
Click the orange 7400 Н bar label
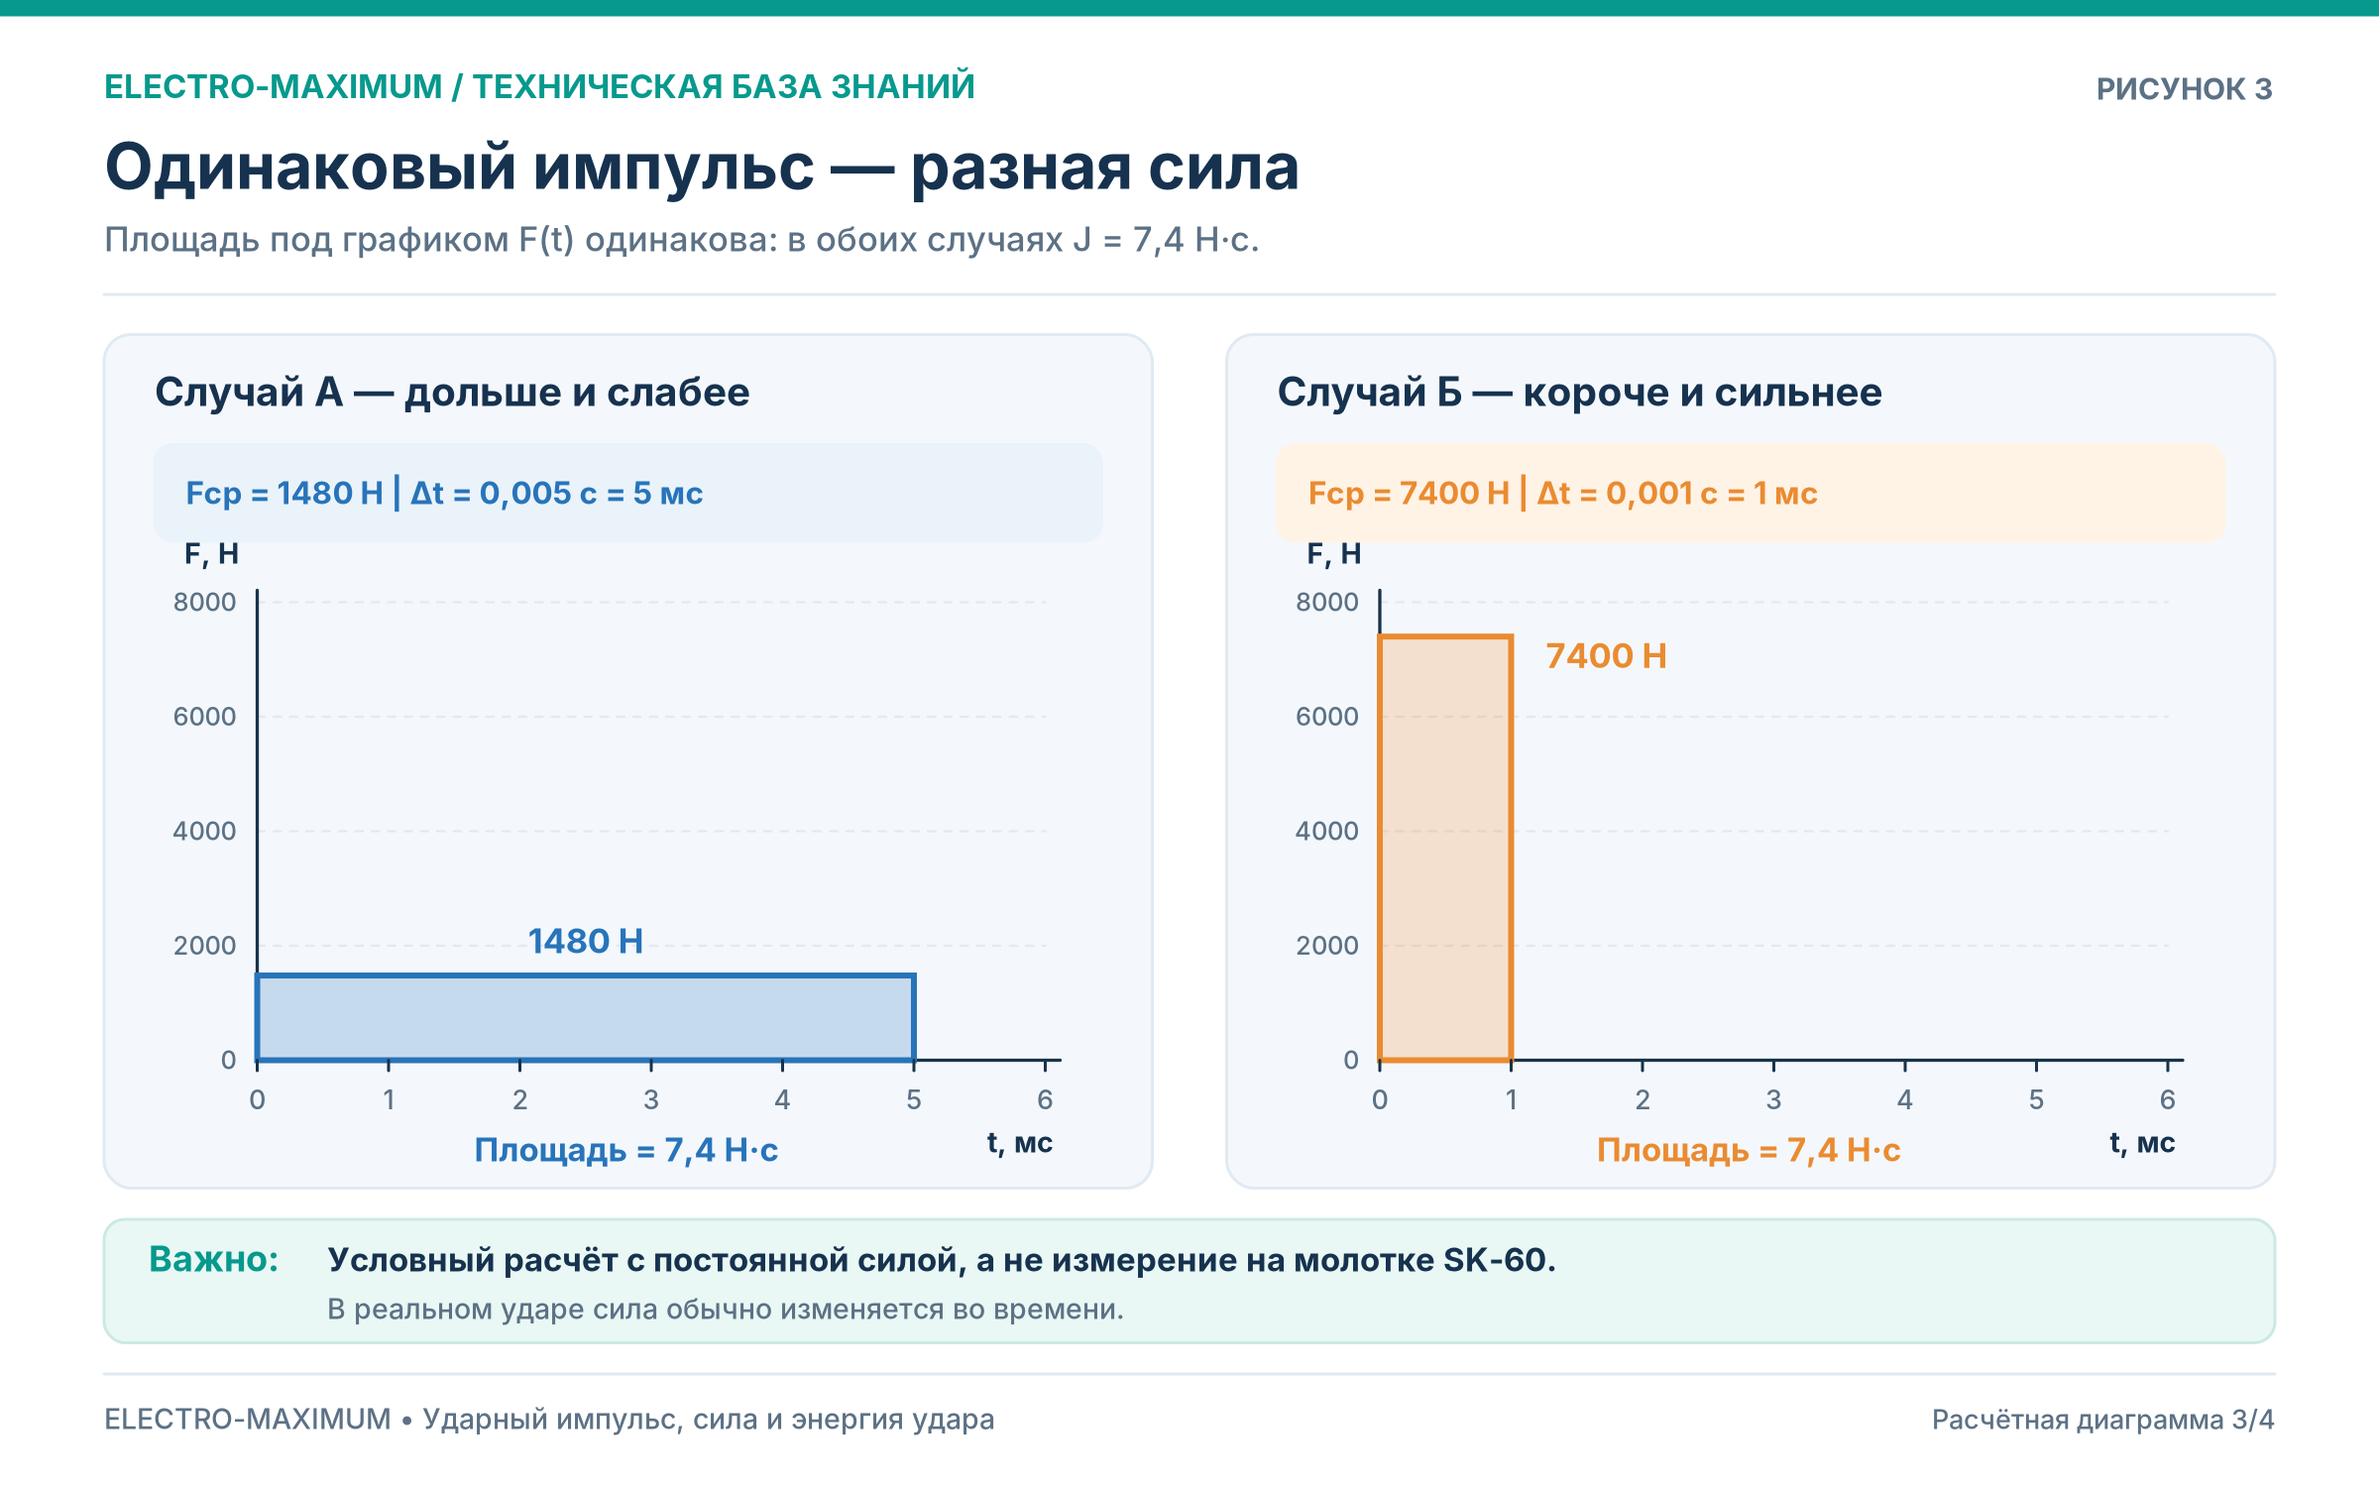click(x=1606, y=655)
